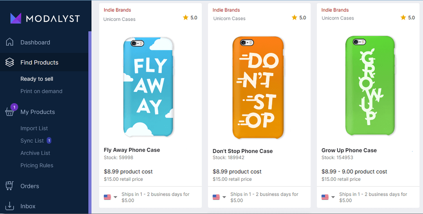Click the Modalyst logo icon
This screenshot has height=214, width=423.
16,18
